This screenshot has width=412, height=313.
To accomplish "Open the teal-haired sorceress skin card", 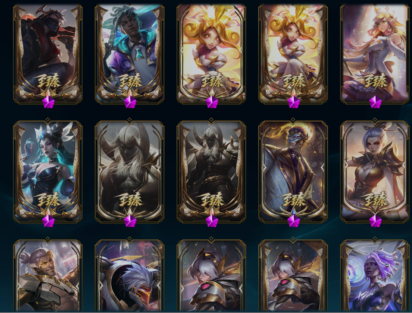I will click(x=48, y=171).
